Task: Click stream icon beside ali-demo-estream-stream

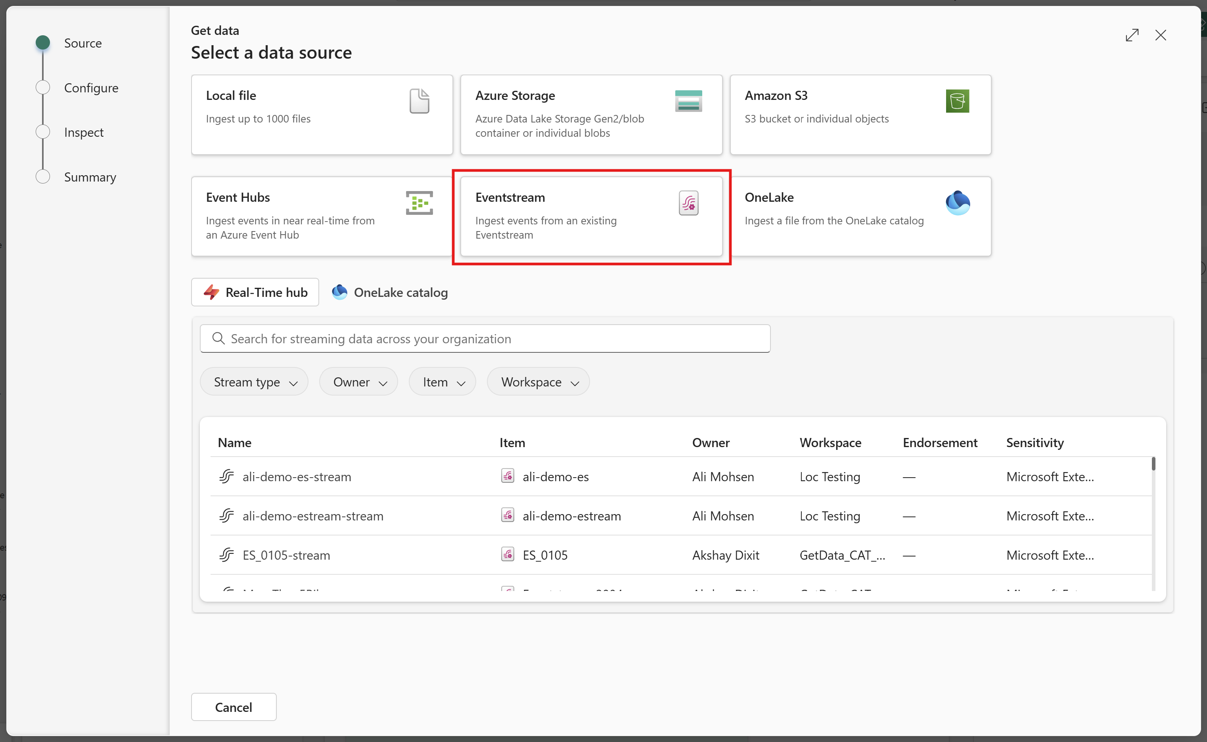Action: 226,515
